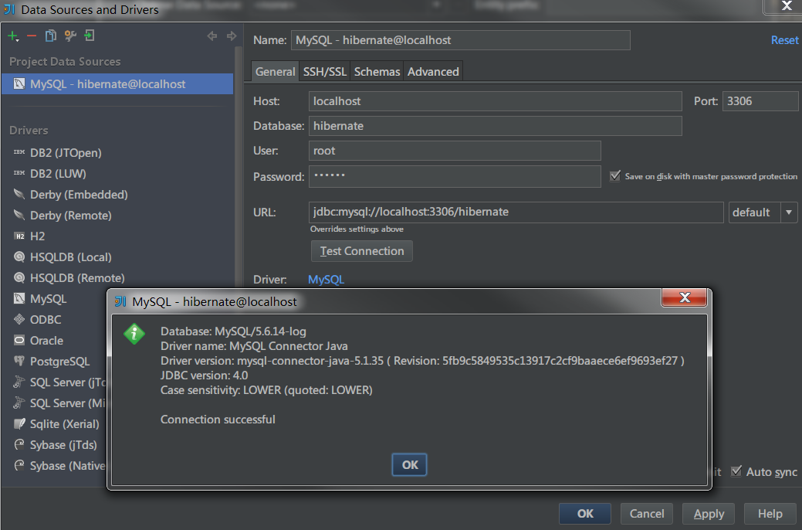
Task: Select HSQLDB (Remote) driver
Action: coord(77,278)
